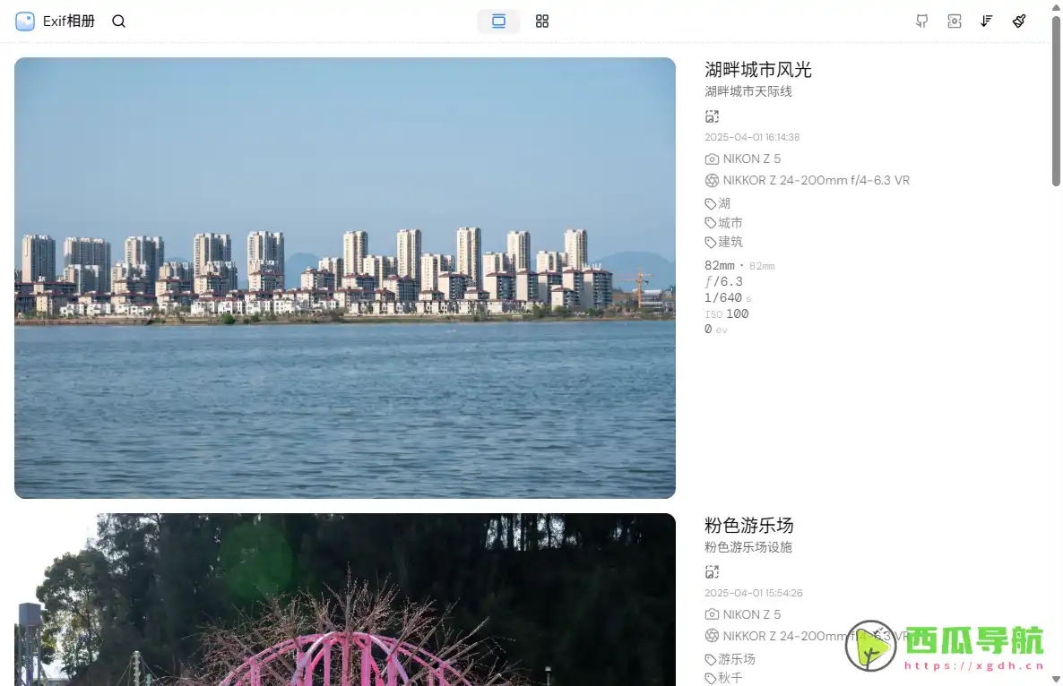The image size is (1063, 686).
Task: Switch to grid view layout
Action: click(541, 21)
